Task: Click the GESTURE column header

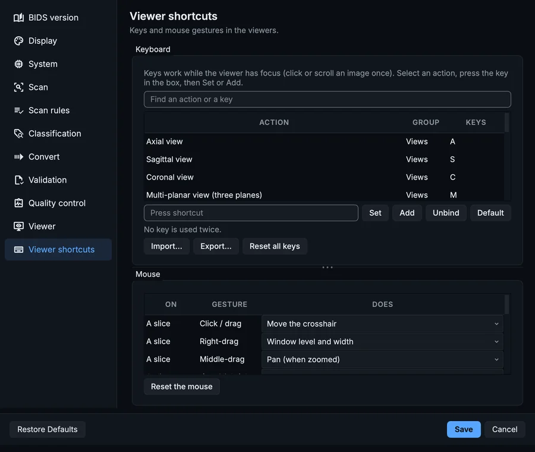Action: point(229,304)
